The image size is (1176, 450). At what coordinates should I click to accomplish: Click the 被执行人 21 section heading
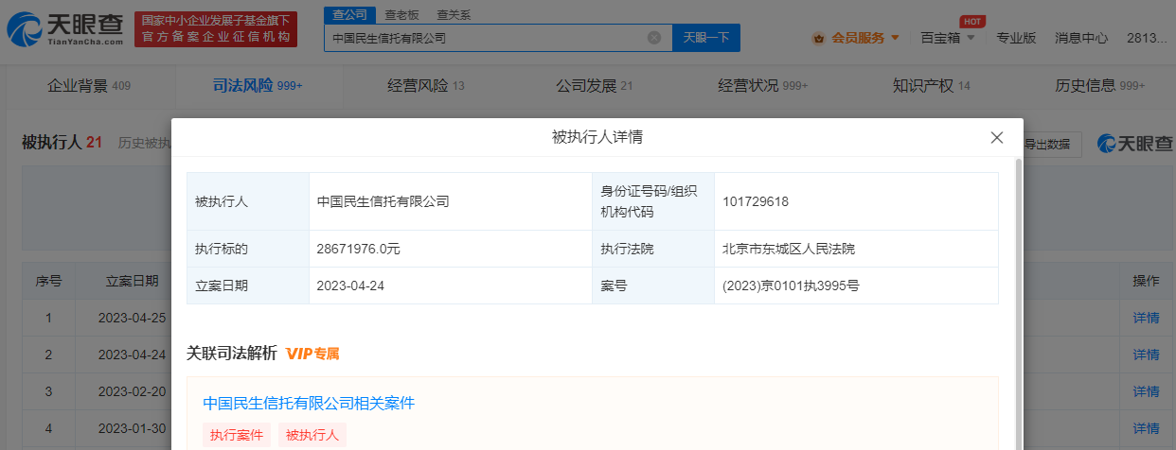pyautogui.click(x=62, y=143)
